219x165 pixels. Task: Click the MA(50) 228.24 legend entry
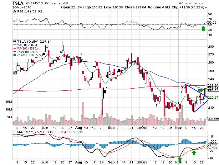27,45
